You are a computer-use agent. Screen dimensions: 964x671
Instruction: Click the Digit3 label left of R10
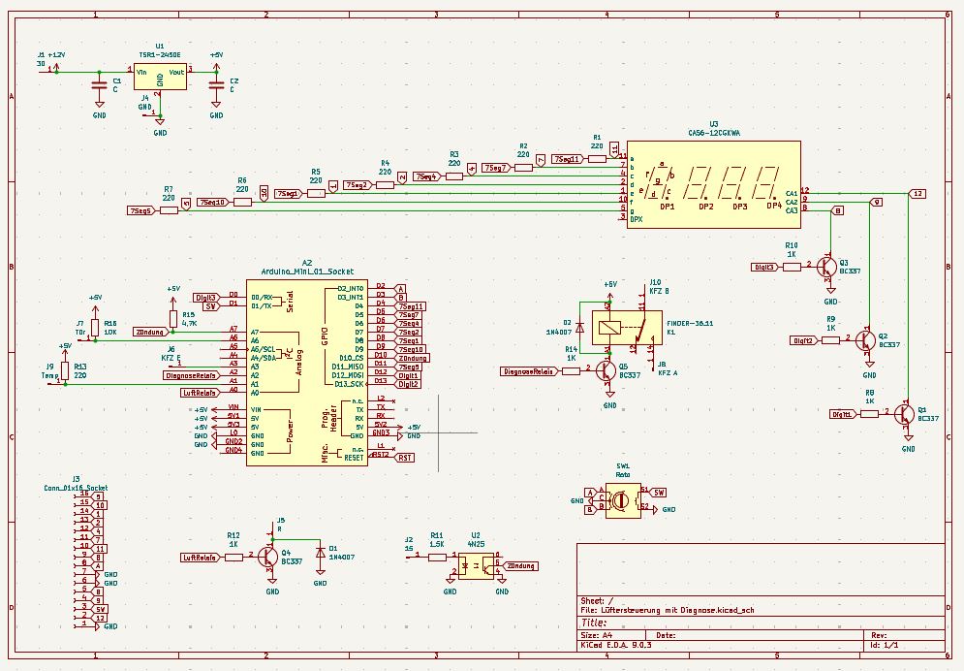(764, 266)
